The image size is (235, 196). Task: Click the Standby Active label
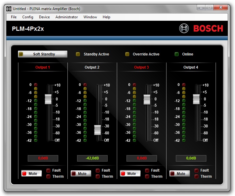pyautogui.click(x=96, y=54)
